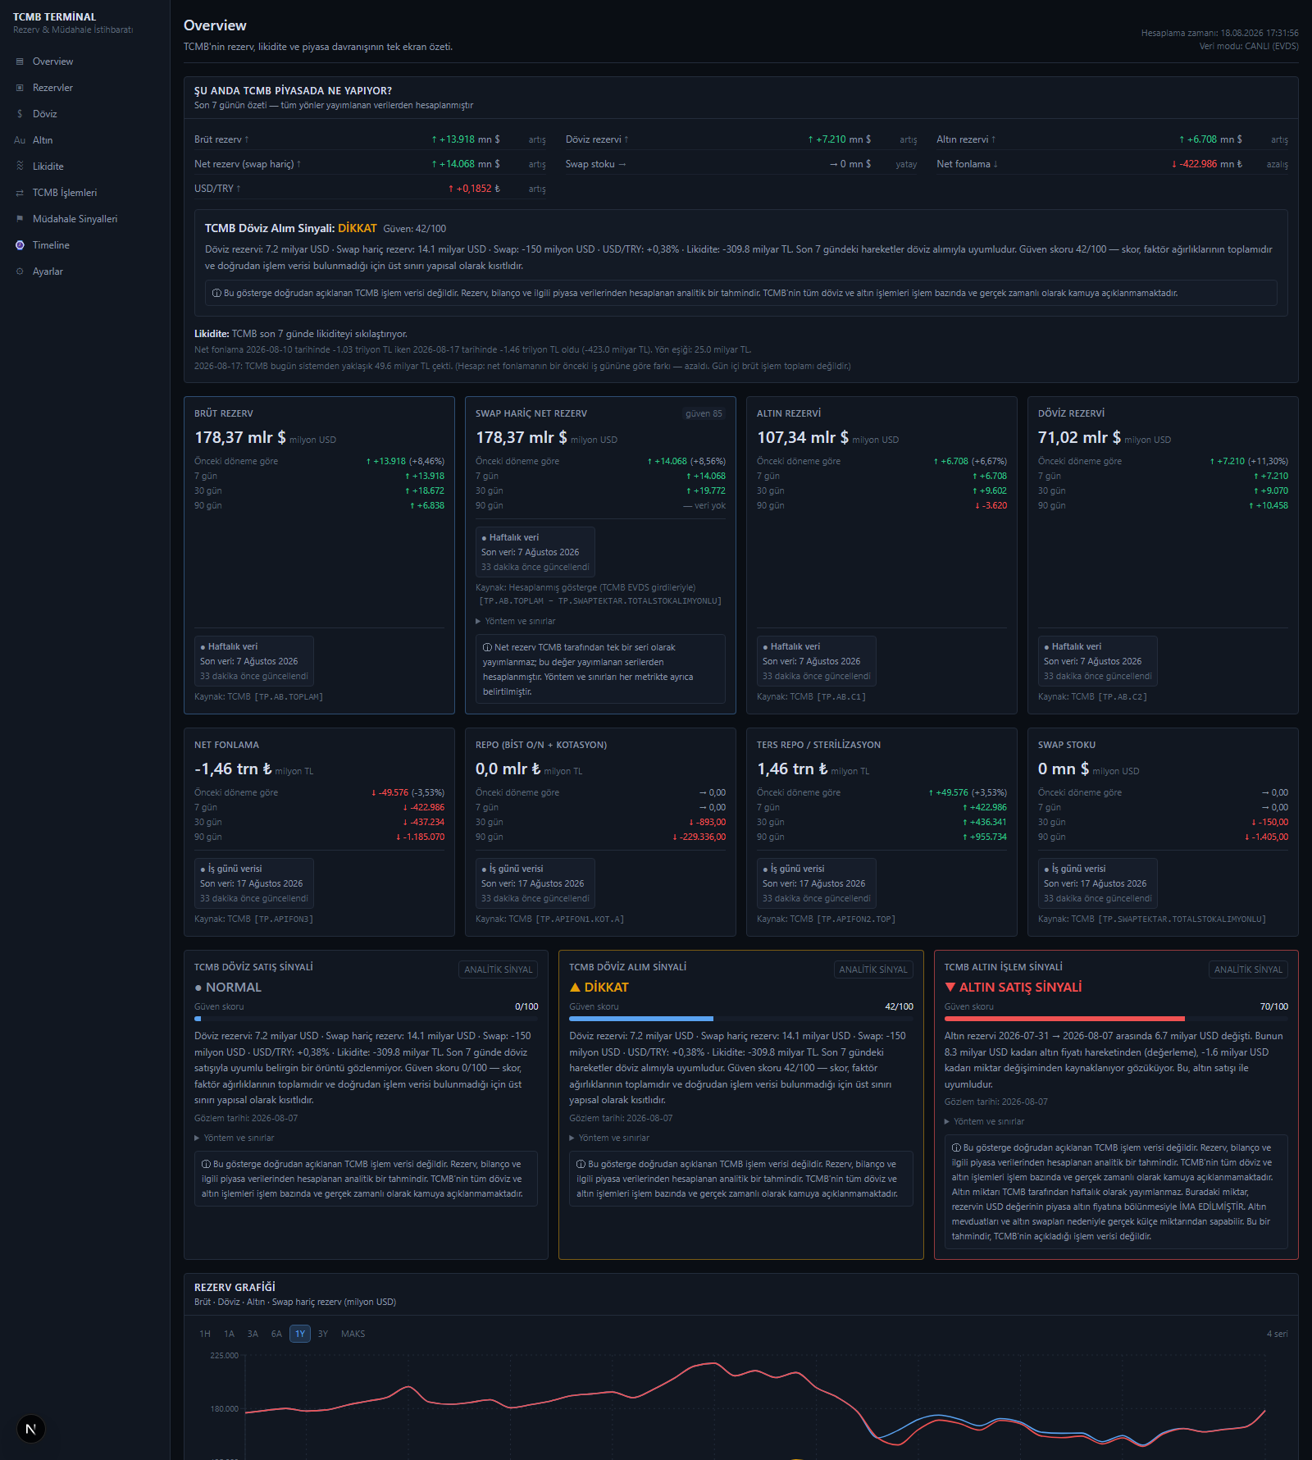
Task: Click the USD/TRY +0,1852 summary row
Action: tap(370, 189)
